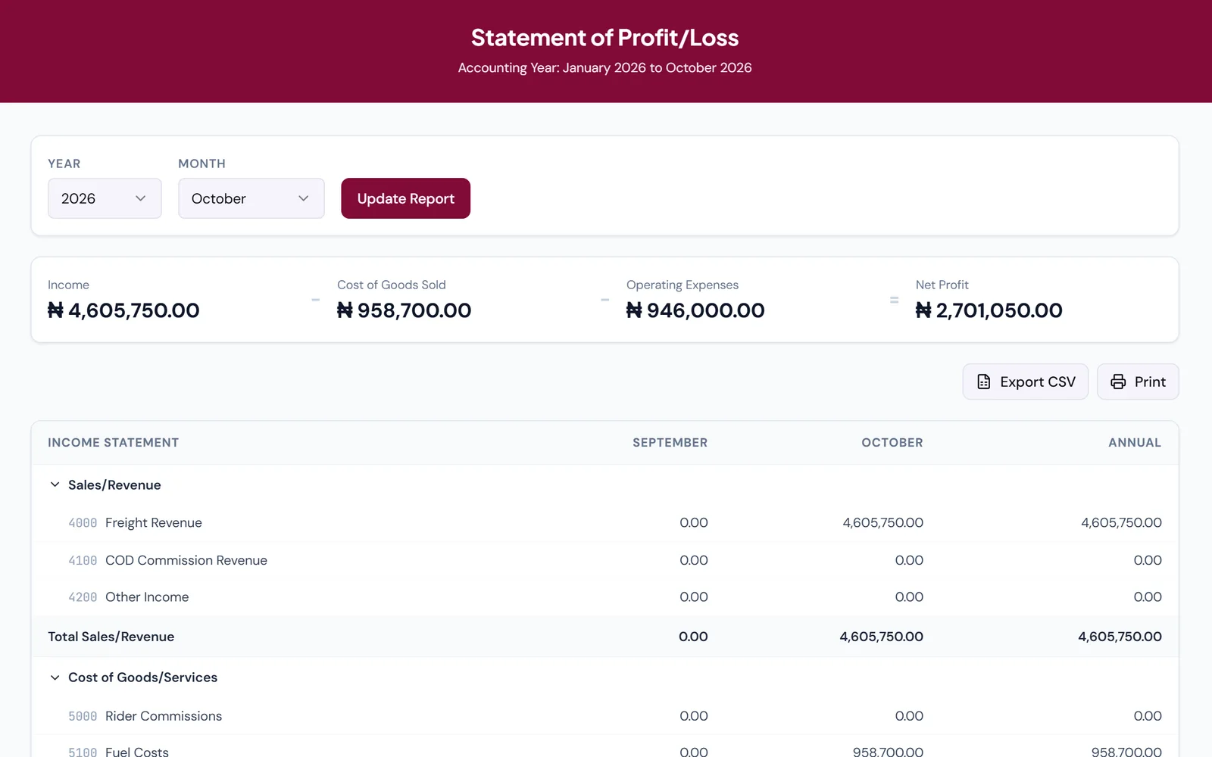Click the OCTOBER column header
The height and width of the screenshot is (757, 1212).
click(x=892, y=443)
